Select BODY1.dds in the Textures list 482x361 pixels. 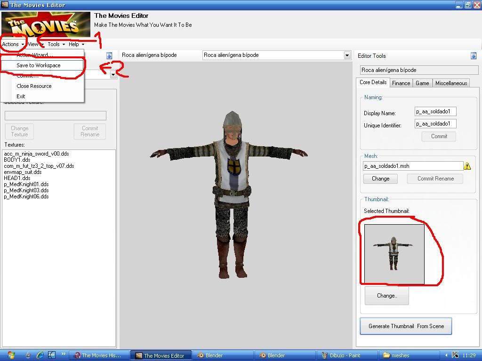pos(17,160)
